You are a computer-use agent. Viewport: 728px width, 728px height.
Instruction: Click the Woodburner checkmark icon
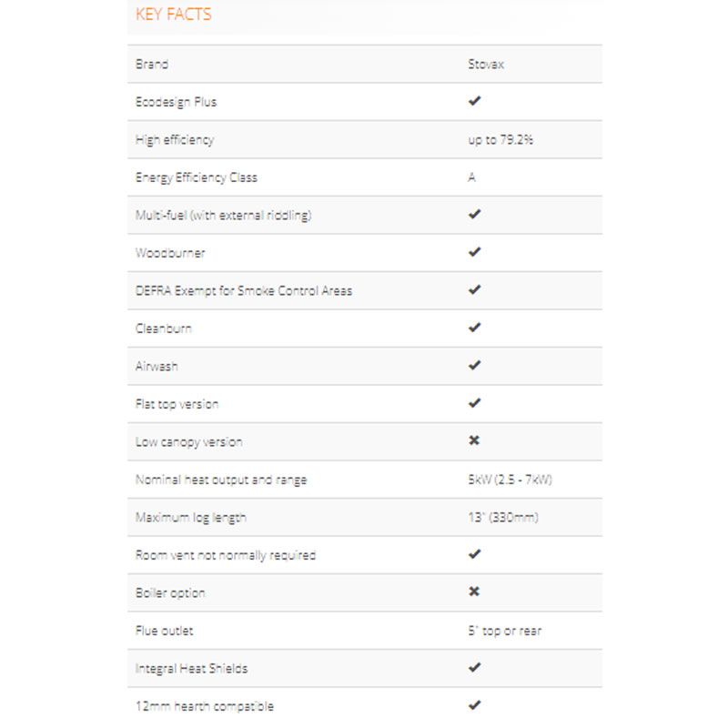pos(474,252)
